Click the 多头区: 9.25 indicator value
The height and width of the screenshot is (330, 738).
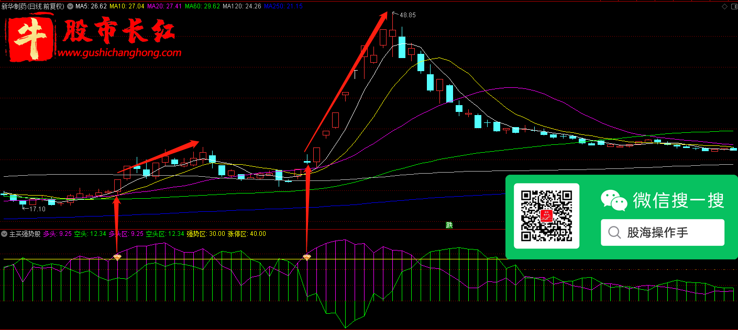point(126,234)
